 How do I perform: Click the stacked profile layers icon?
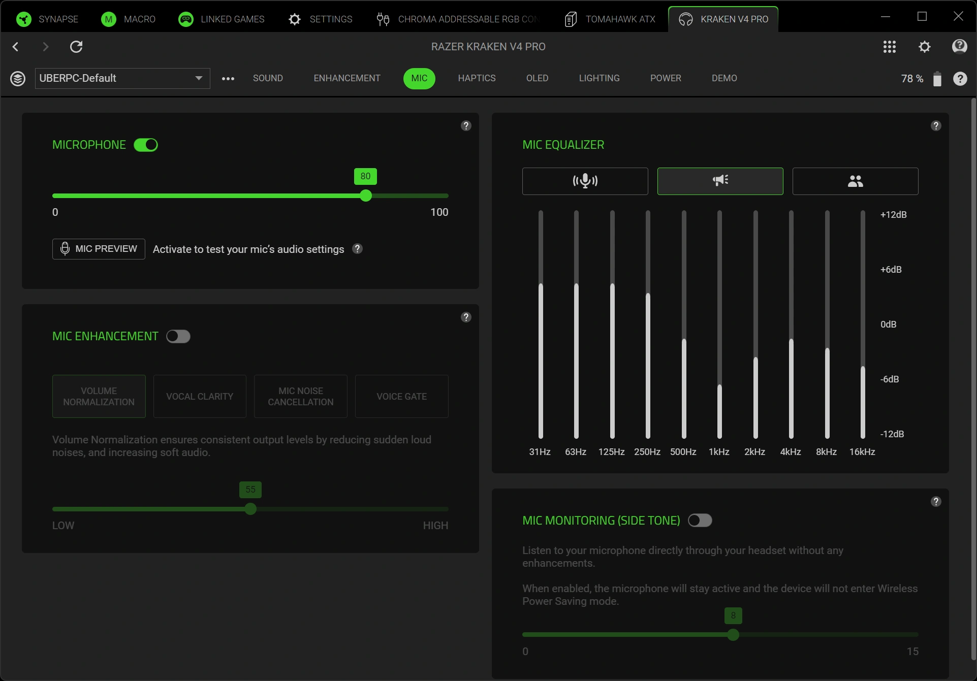pyautogui.click(x=18, y=79)
